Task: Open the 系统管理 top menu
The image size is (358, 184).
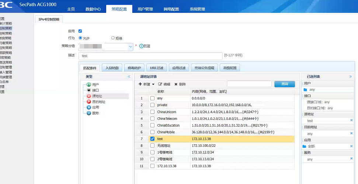Action: click(197, 9)
